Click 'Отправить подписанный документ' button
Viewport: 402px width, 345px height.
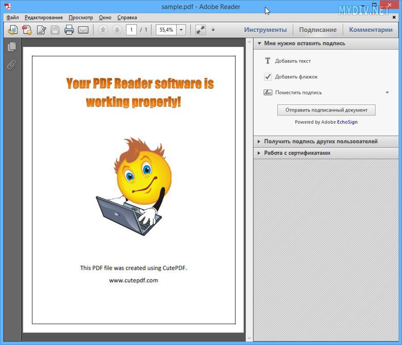pos(327,110)
